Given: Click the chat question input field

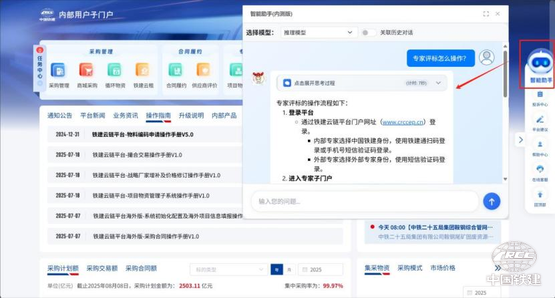Looking at the screenshot, I should point(365,201).
